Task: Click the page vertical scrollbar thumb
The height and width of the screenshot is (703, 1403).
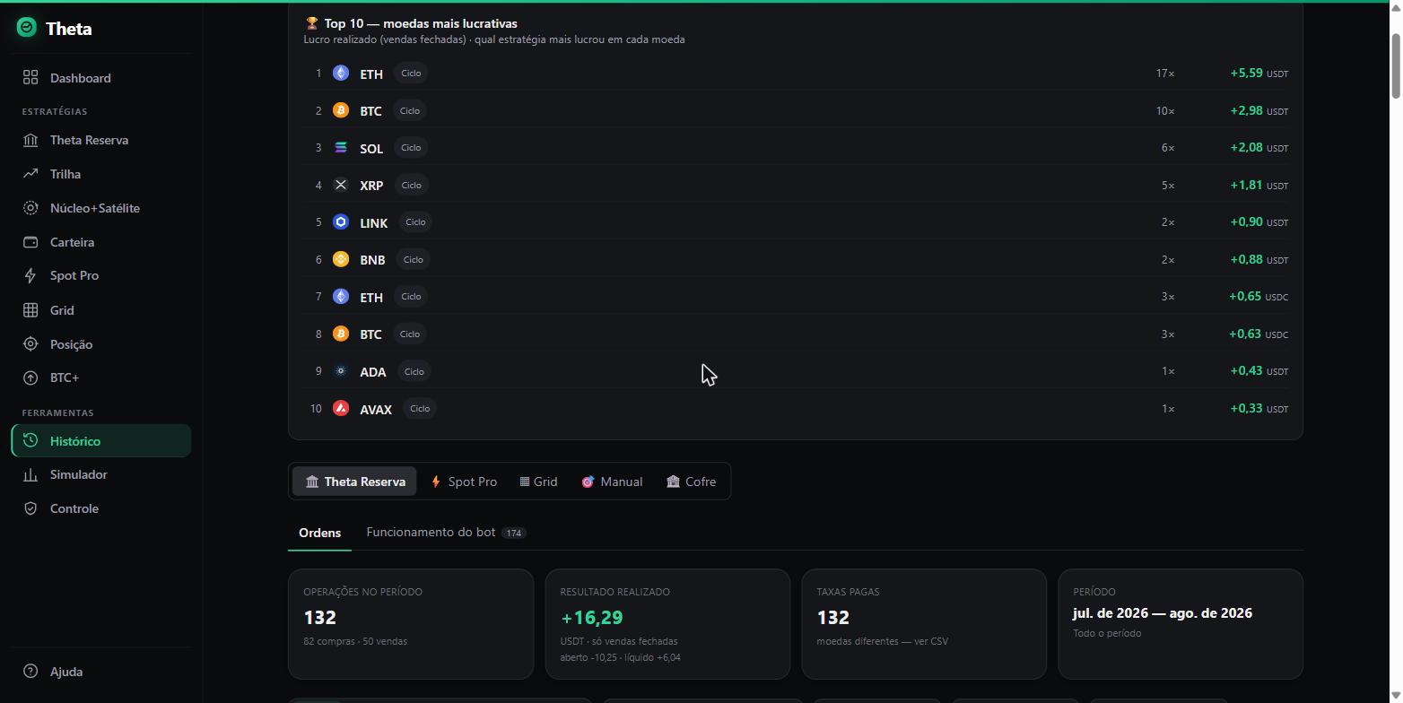Action: [1396, 65]
